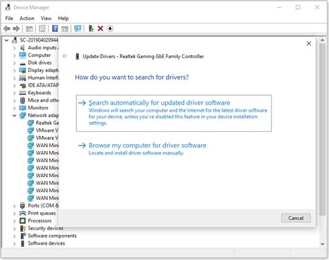Open the Action menu
Screen dimensions: 329x260
click(x=27, y=18)
